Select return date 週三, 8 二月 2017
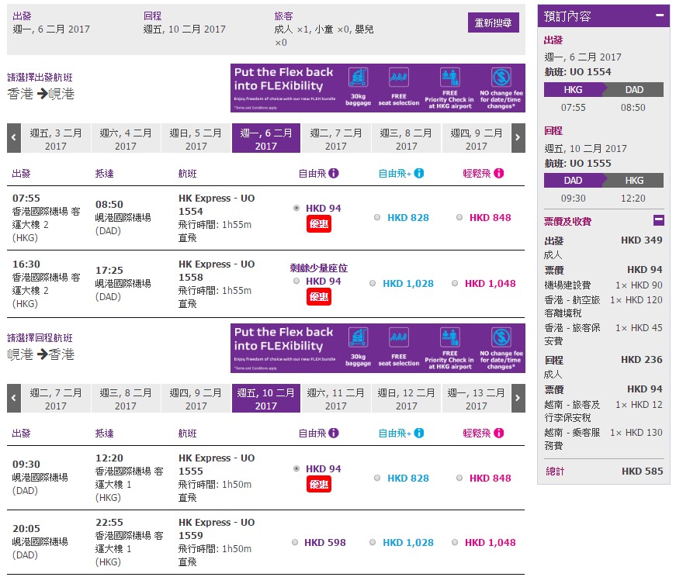 tap(126, 399)
